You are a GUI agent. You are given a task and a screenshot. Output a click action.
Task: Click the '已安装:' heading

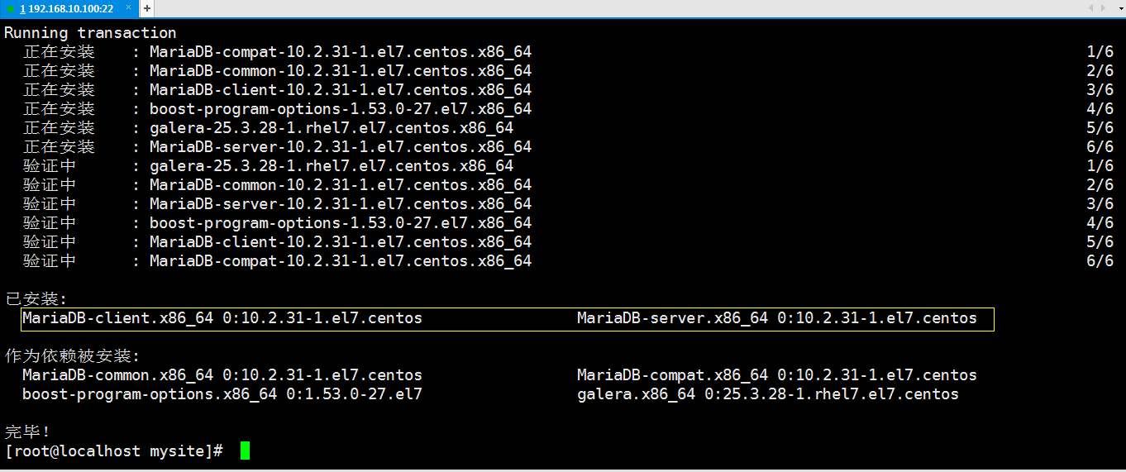click(x=36, y=299)
